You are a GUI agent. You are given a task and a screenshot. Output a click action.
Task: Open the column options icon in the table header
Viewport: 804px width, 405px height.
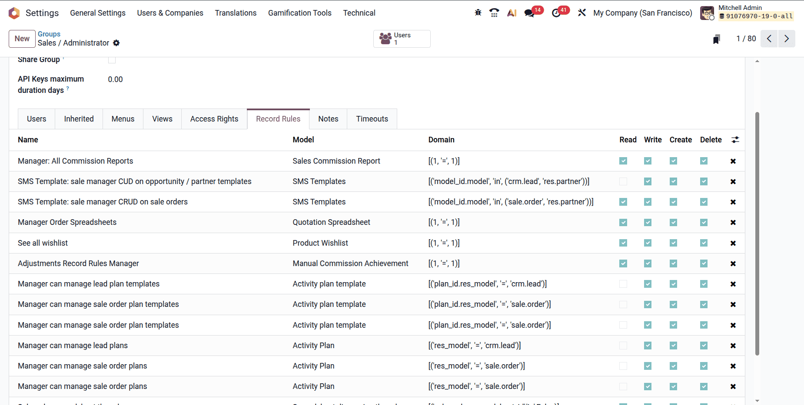[x=735, y=140]
